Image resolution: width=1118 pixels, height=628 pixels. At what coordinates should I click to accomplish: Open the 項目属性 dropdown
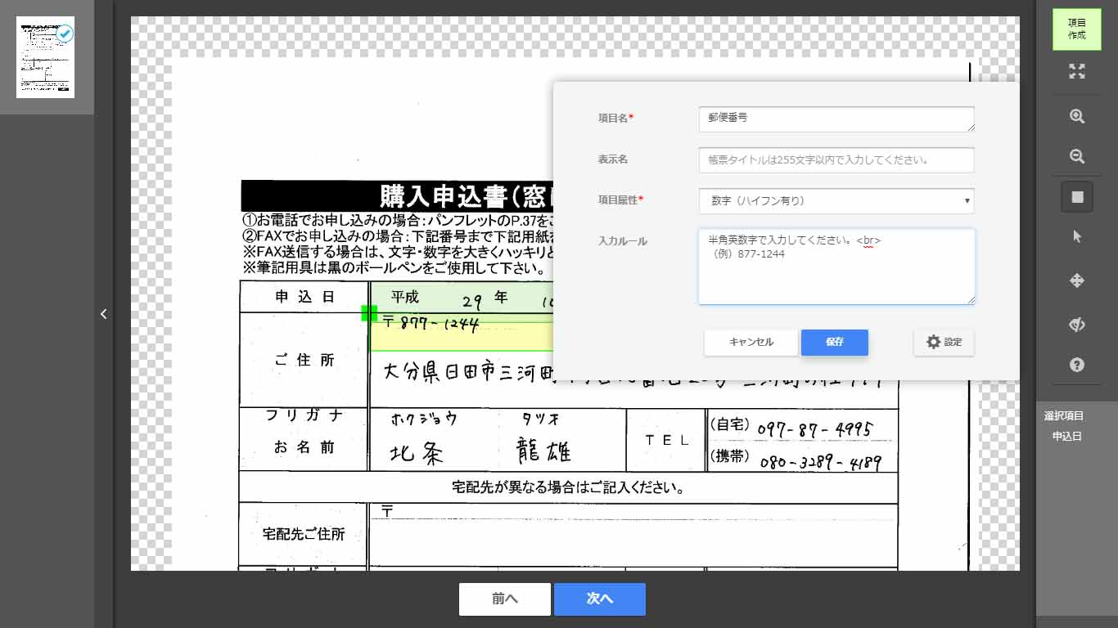[836, 200]
